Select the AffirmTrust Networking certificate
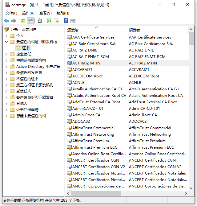This screenshot has width=197, height=206. pyautogui.click(x=93, y=134)
